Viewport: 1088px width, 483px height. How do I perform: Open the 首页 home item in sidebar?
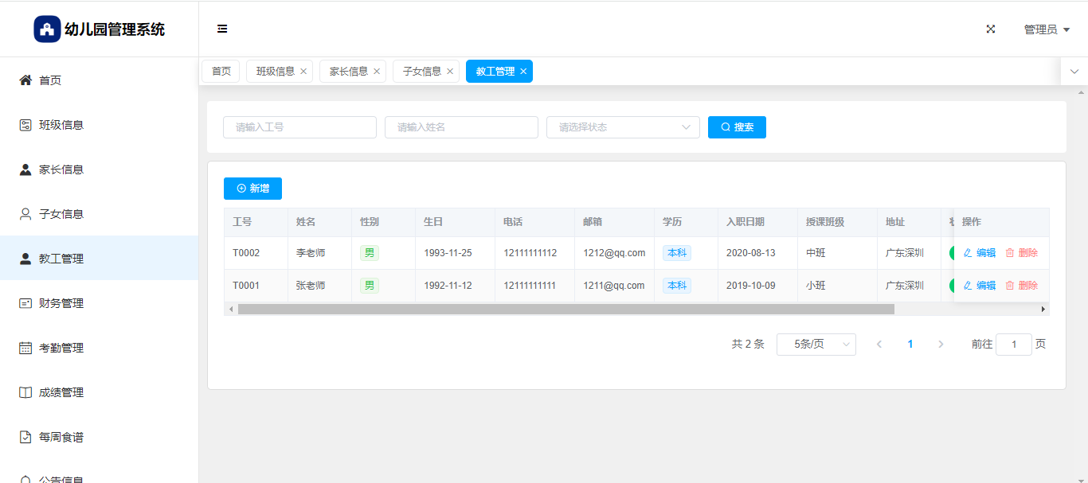tap(50, 80)
